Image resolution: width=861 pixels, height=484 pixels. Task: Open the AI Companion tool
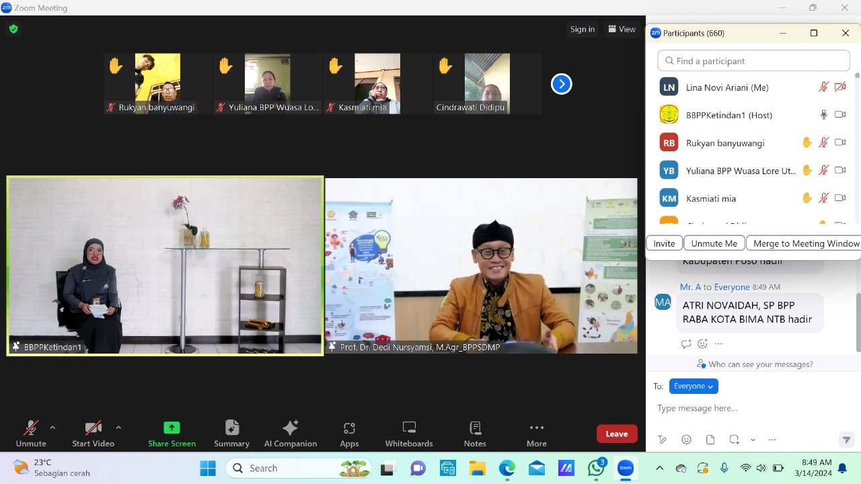click(291, 434)
